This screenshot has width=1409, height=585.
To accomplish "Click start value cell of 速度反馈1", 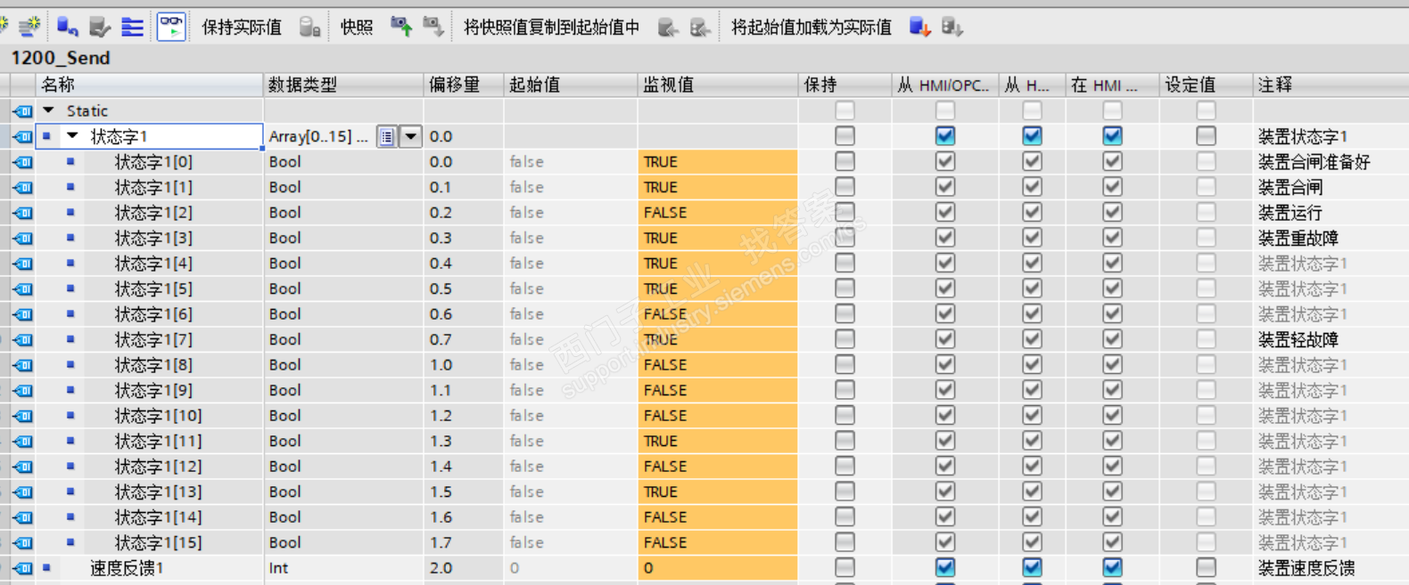I will [x=571, y=568].
